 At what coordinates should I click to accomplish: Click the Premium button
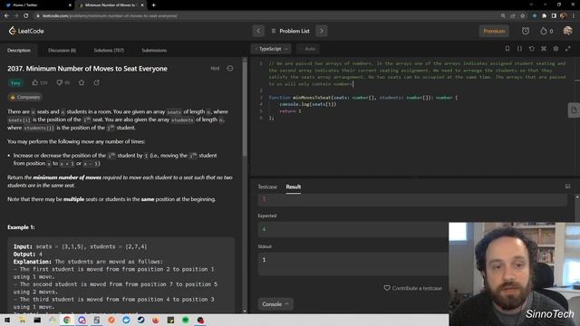(494, 31)
